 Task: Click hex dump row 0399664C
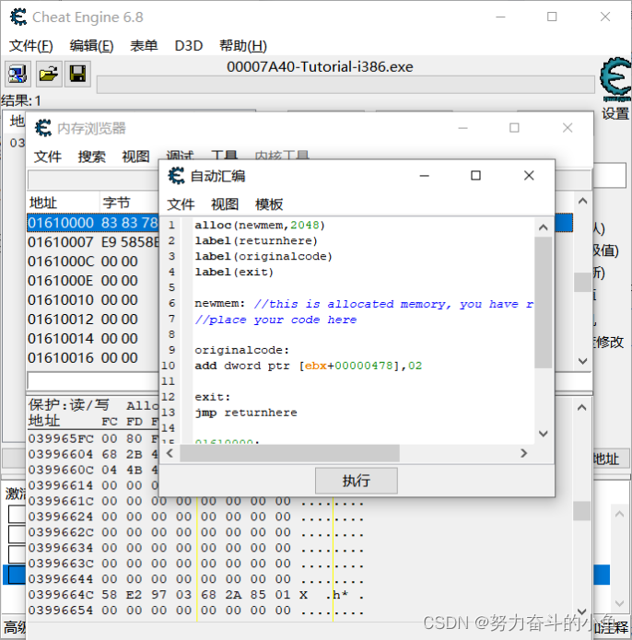[196, 595]
